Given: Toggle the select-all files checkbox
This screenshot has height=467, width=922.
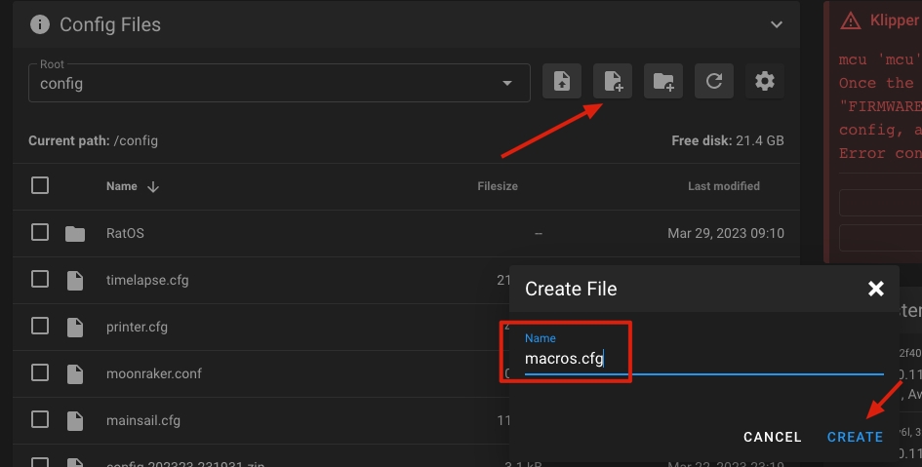Looking at the screenshot, I should (x=40, y=185).
